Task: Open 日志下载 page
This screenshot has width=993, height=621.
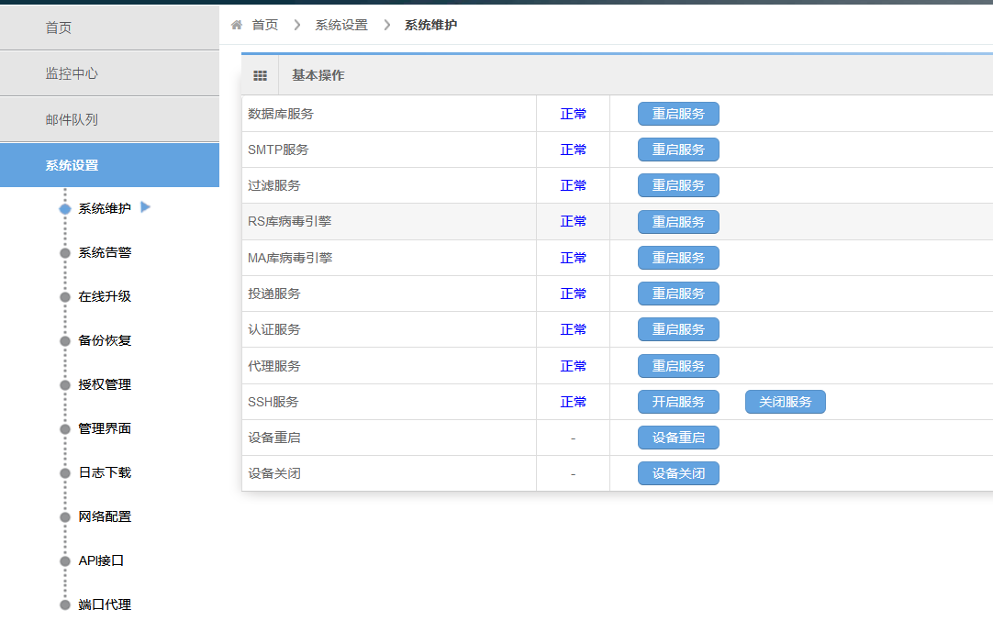Action: tap(105, 472)
